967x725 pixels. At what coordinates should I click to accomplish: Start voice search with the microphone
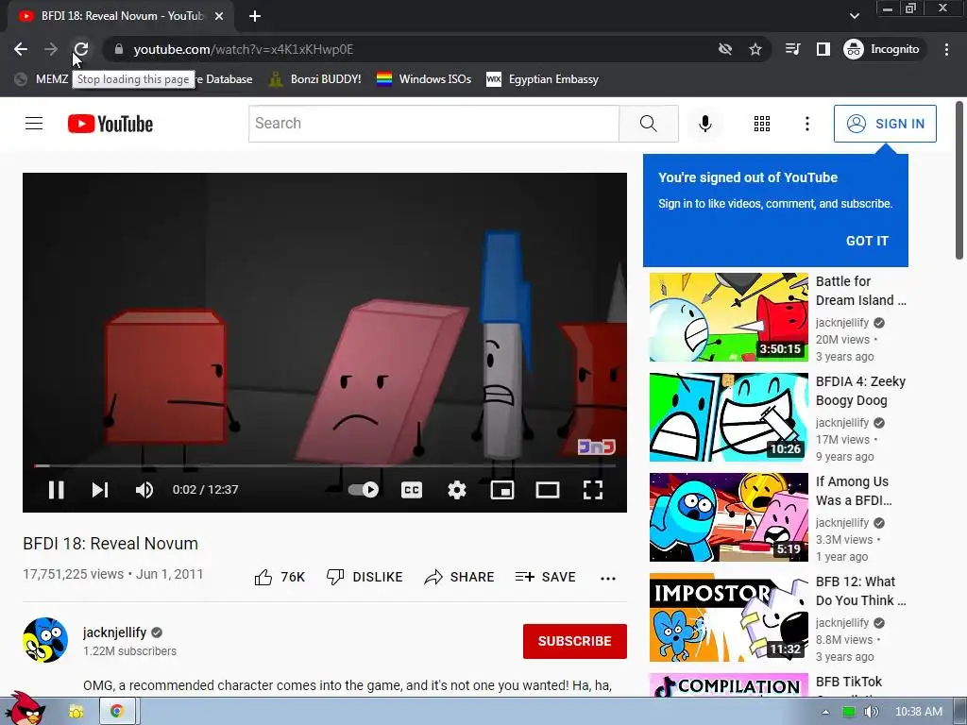704,124
